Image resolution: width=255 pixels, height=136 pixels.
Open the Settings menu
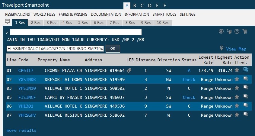[x=187, y=14]
